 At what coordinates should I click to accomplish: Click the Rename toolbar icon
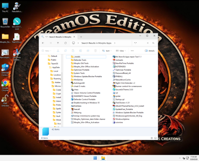pos(80,51)
